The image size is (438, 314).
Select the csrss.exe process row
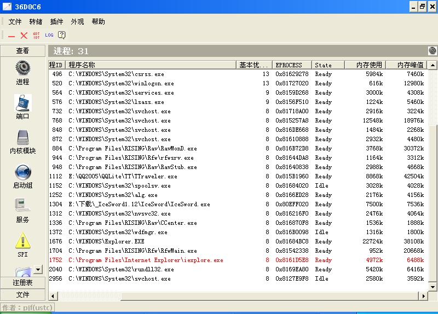point(238,74)
